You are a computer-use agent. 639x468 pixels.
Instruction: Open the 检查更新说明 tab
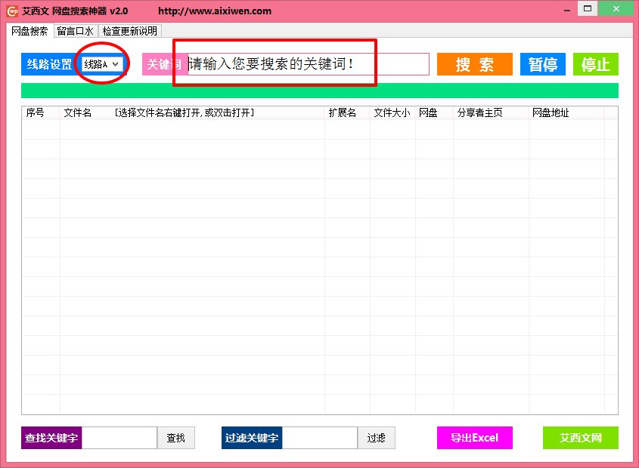coord(127,31)
